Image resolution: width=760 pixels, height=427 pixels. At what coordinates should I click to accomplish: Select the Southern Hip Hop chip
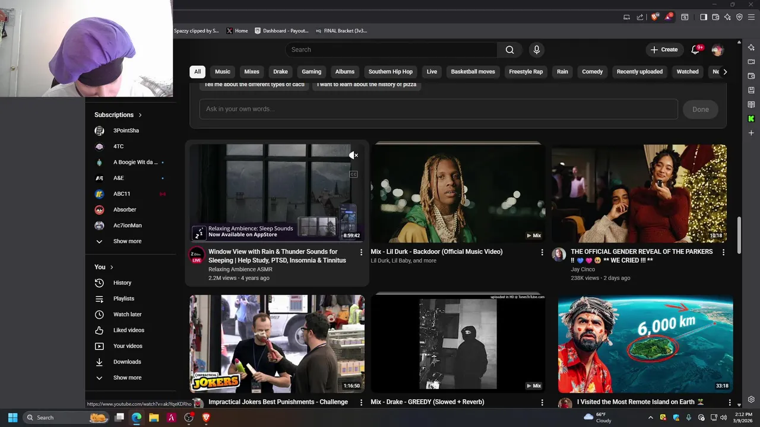(390, 72)
